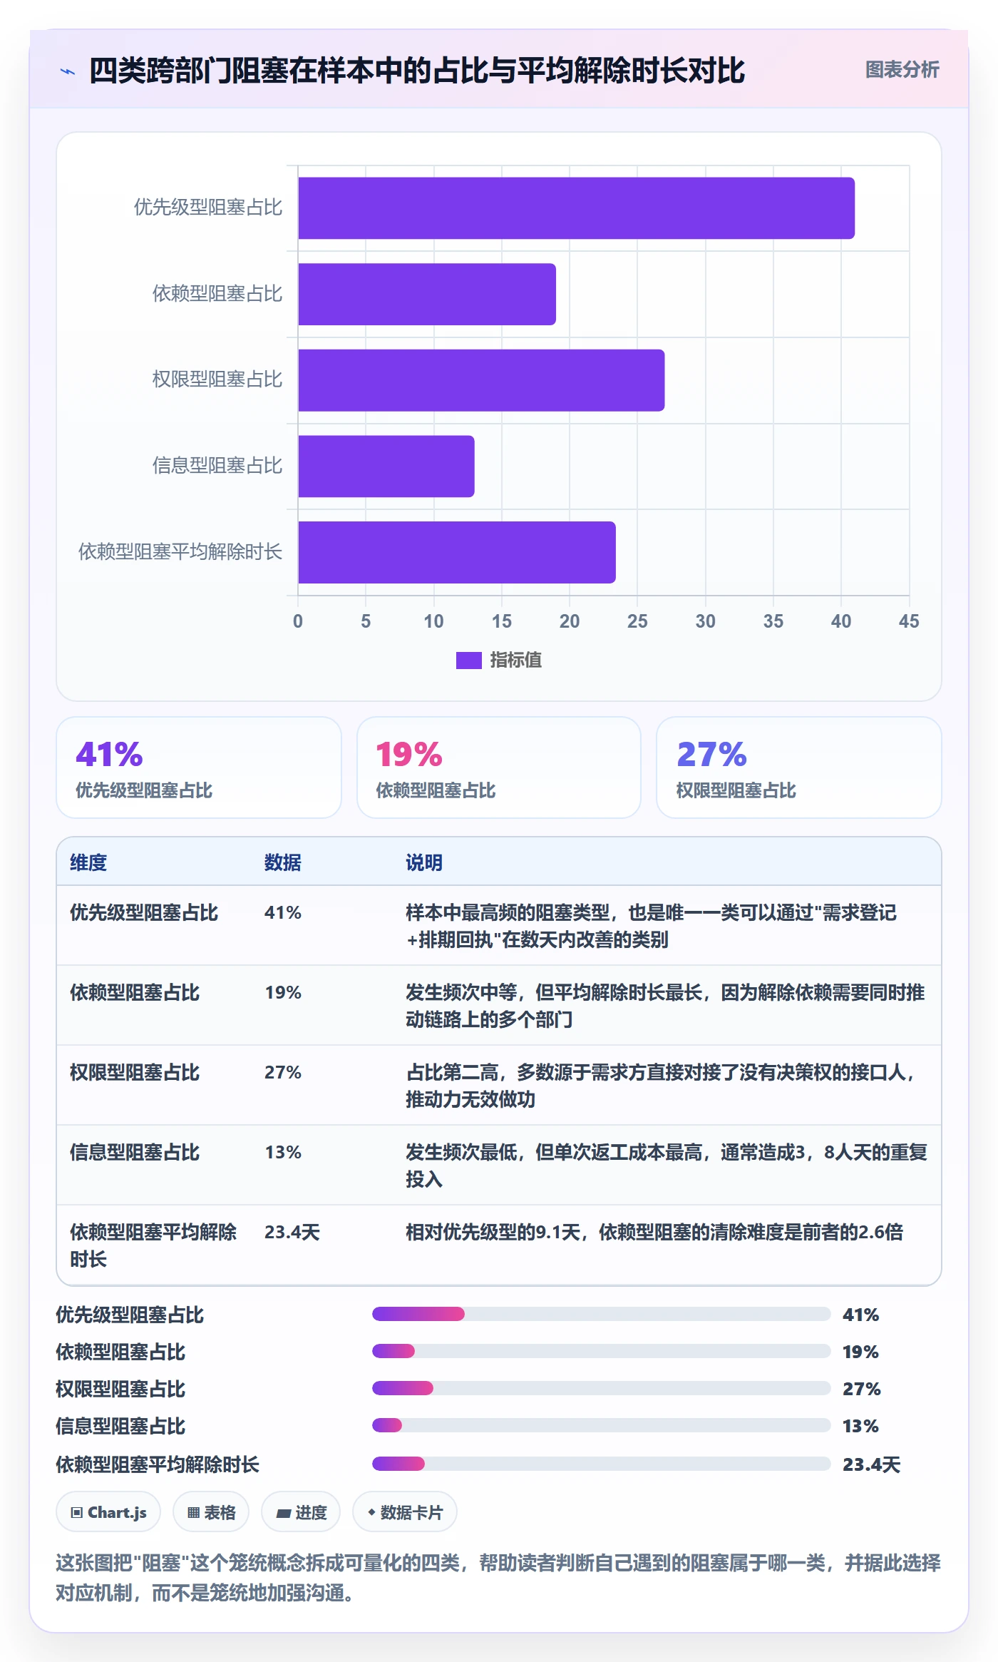Click the x-axis tick label 45
Image resolution: width=998 pixels, height=1662 pixels.
909,621
